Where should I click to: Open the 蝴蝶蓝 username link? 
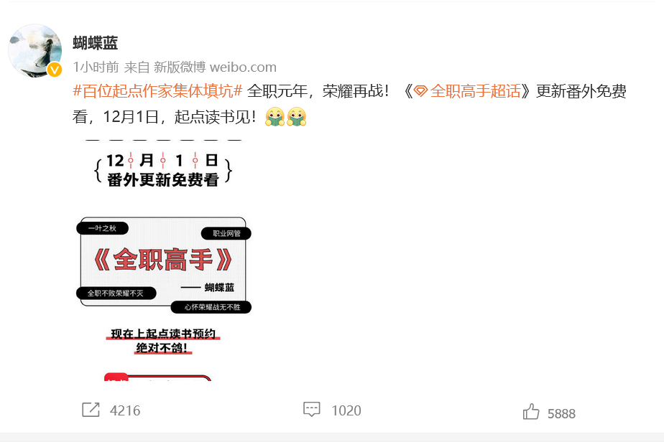coord(96,43)
